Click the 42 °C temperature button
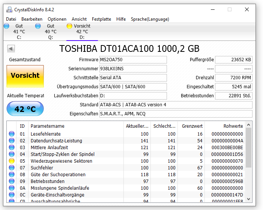The image size is (263, 210). (x=25, y=109)
